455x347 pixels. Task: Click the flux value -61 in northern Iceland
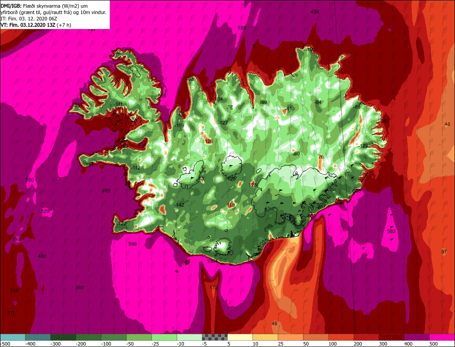(288, 109)
